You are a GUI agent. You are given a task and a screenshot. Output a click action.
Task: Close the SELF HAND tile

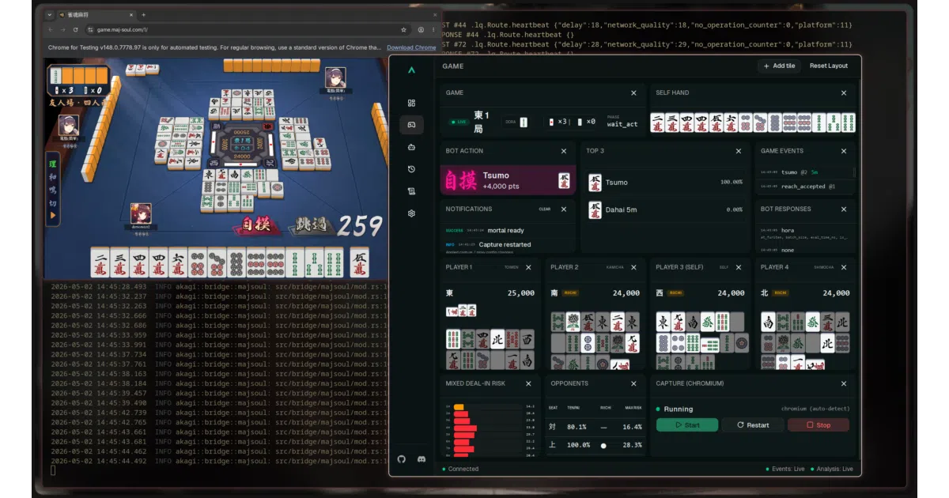[x=844, y=92]
